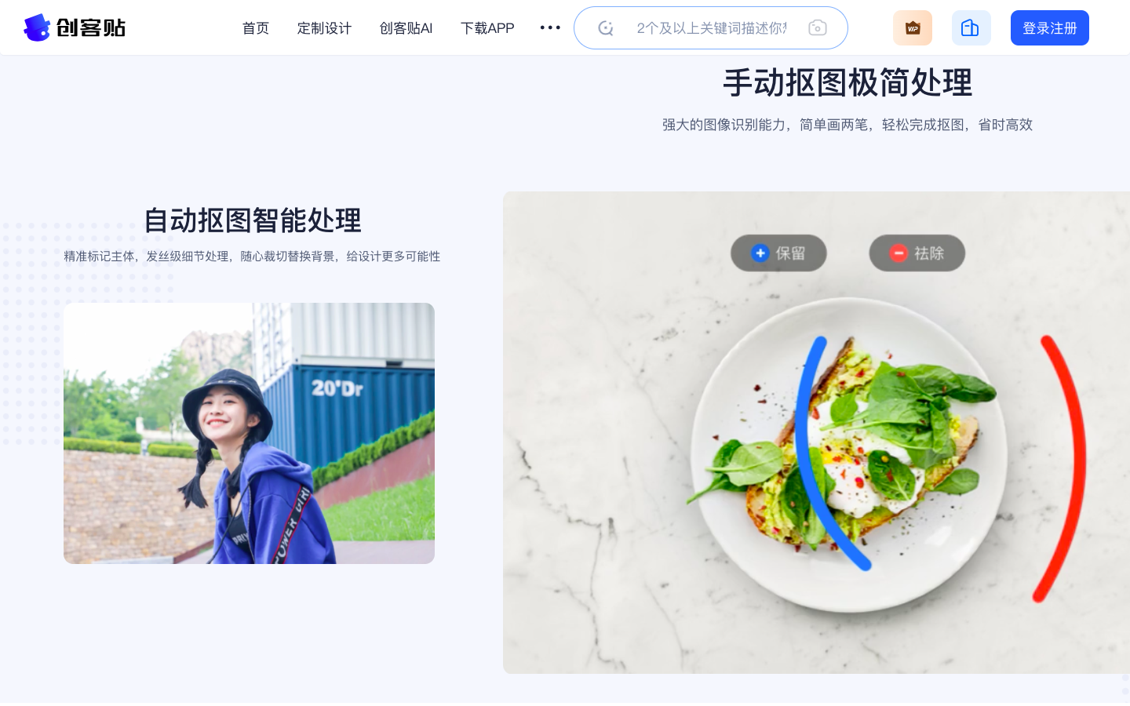Open 定制设计 menu item
The width and height of the screenshot is (1130, 706).
coord(324,28)
